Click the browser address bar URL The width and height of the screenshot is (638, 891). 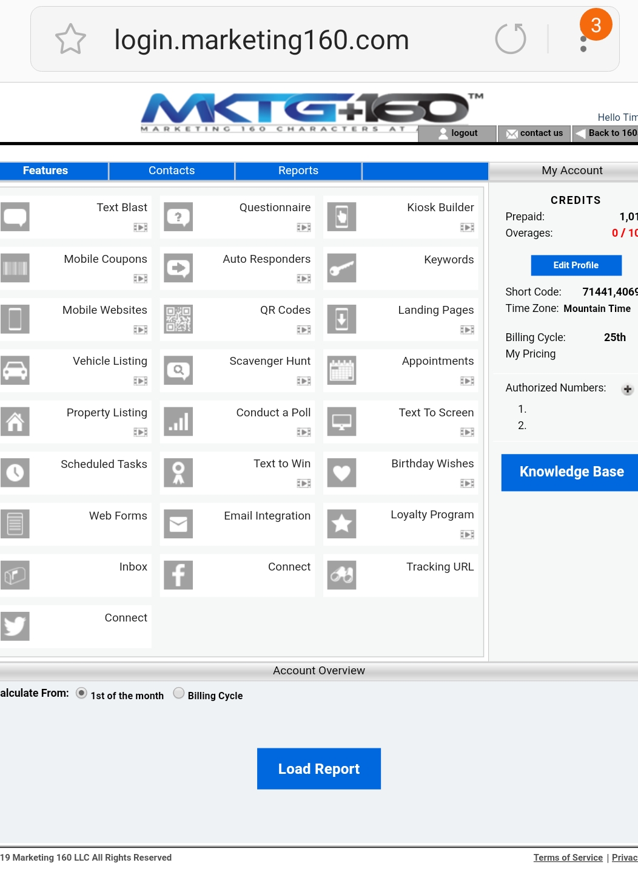click(261, 40)
